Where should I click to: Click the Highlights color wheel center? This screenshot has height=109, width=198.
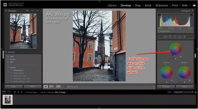[x=184, y=72]
